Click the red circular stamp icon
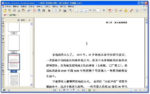Image resolution: width=150 pixels, height=94 pixels. pyautogui.click(x=34, y=10)
